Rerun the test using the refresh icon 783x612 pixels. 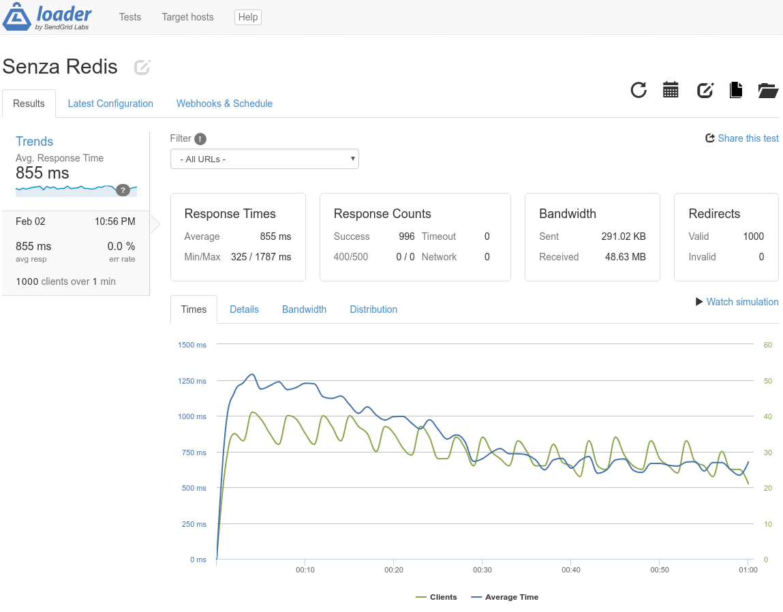coord(639,90)
